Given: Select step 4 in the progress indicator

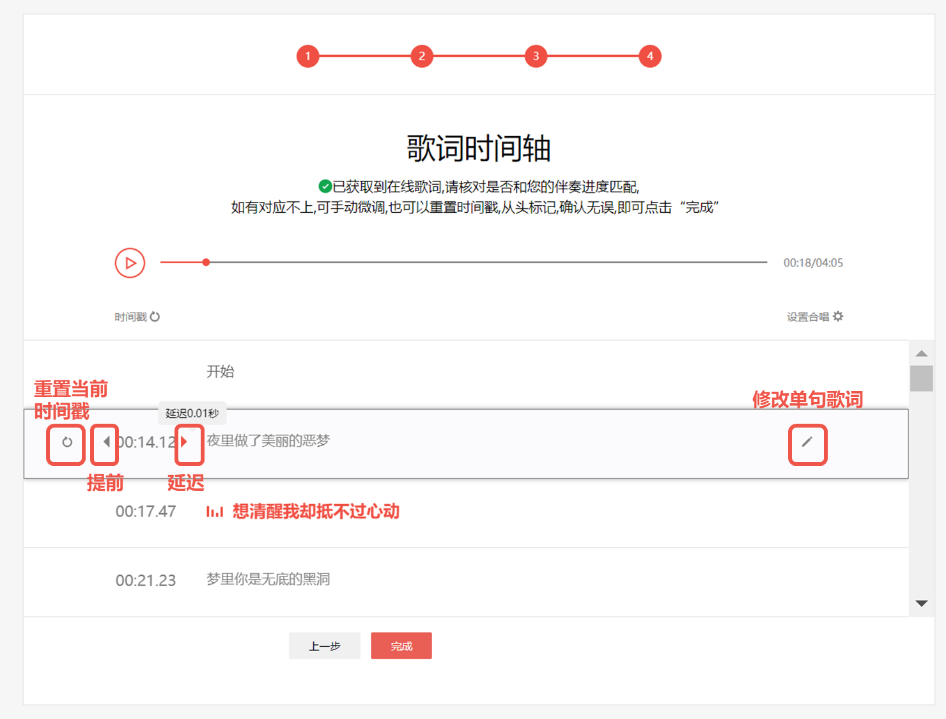Looking at the screenshot, I should click(x=650, y=56).
